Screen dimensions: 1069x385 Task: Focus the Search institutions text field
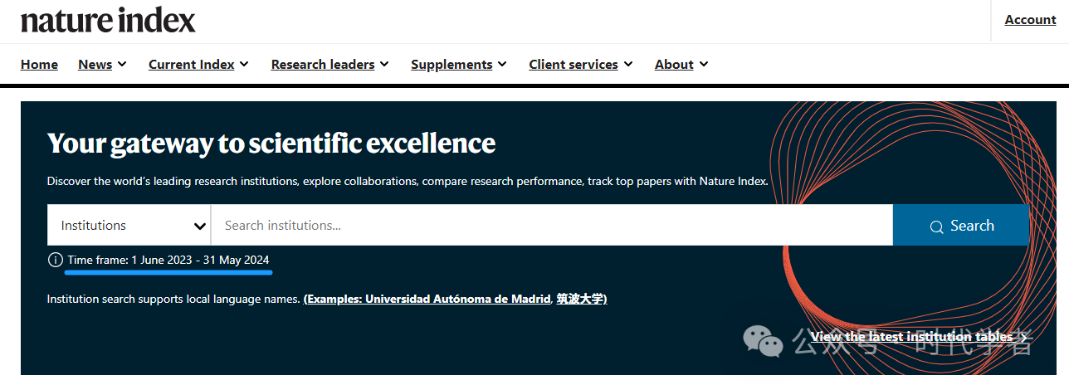[x=552, y=225]
